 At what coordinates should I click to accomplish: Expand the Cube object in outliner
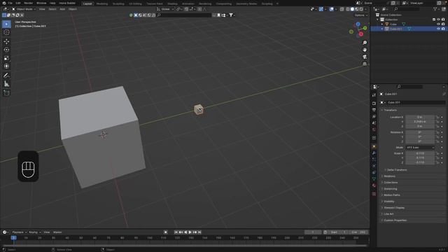pos(382,24)
